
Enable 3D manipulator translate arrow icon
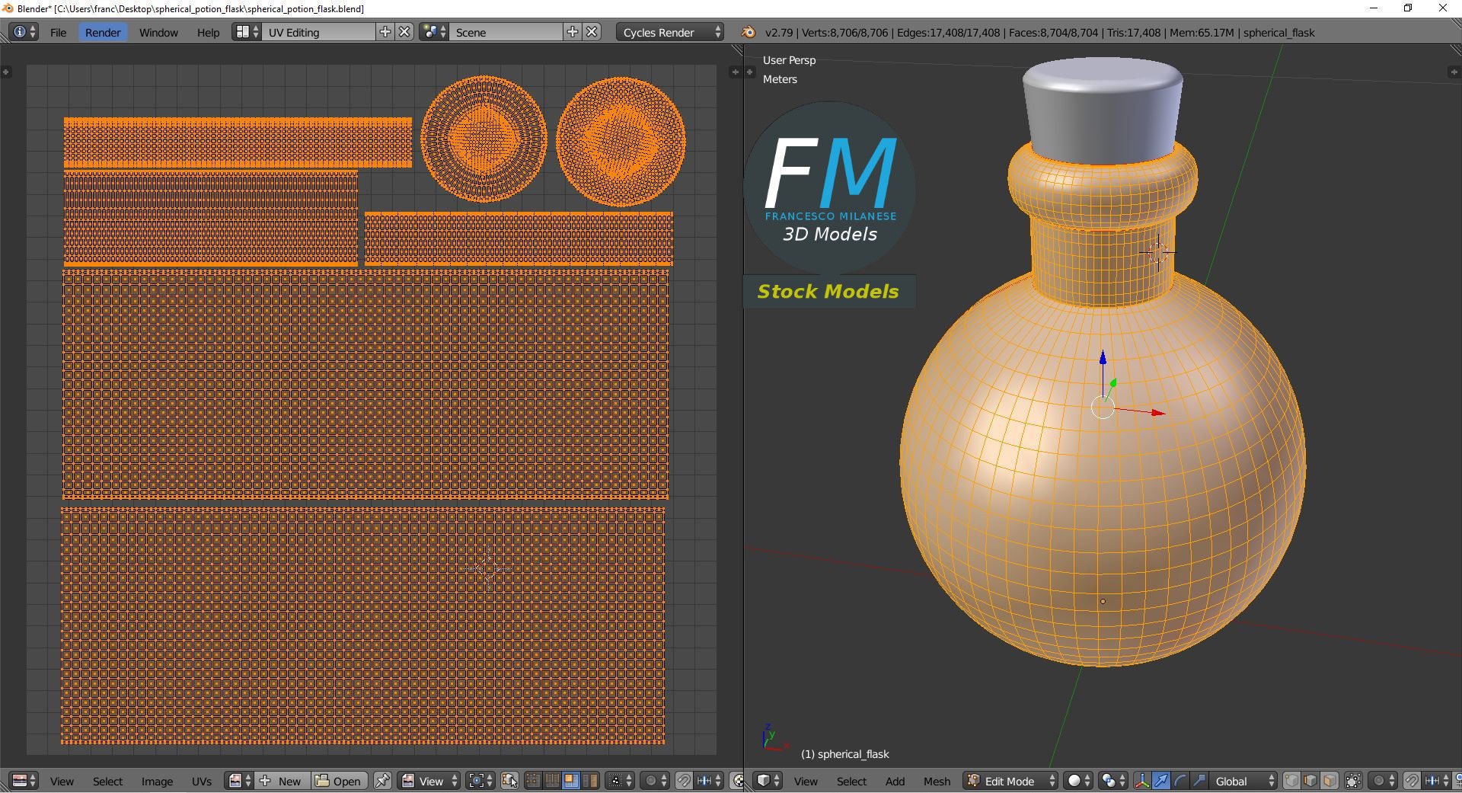[1161, 781]
